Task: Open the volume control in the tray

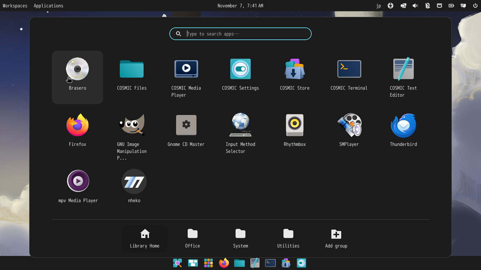Action: coord(416,6)
